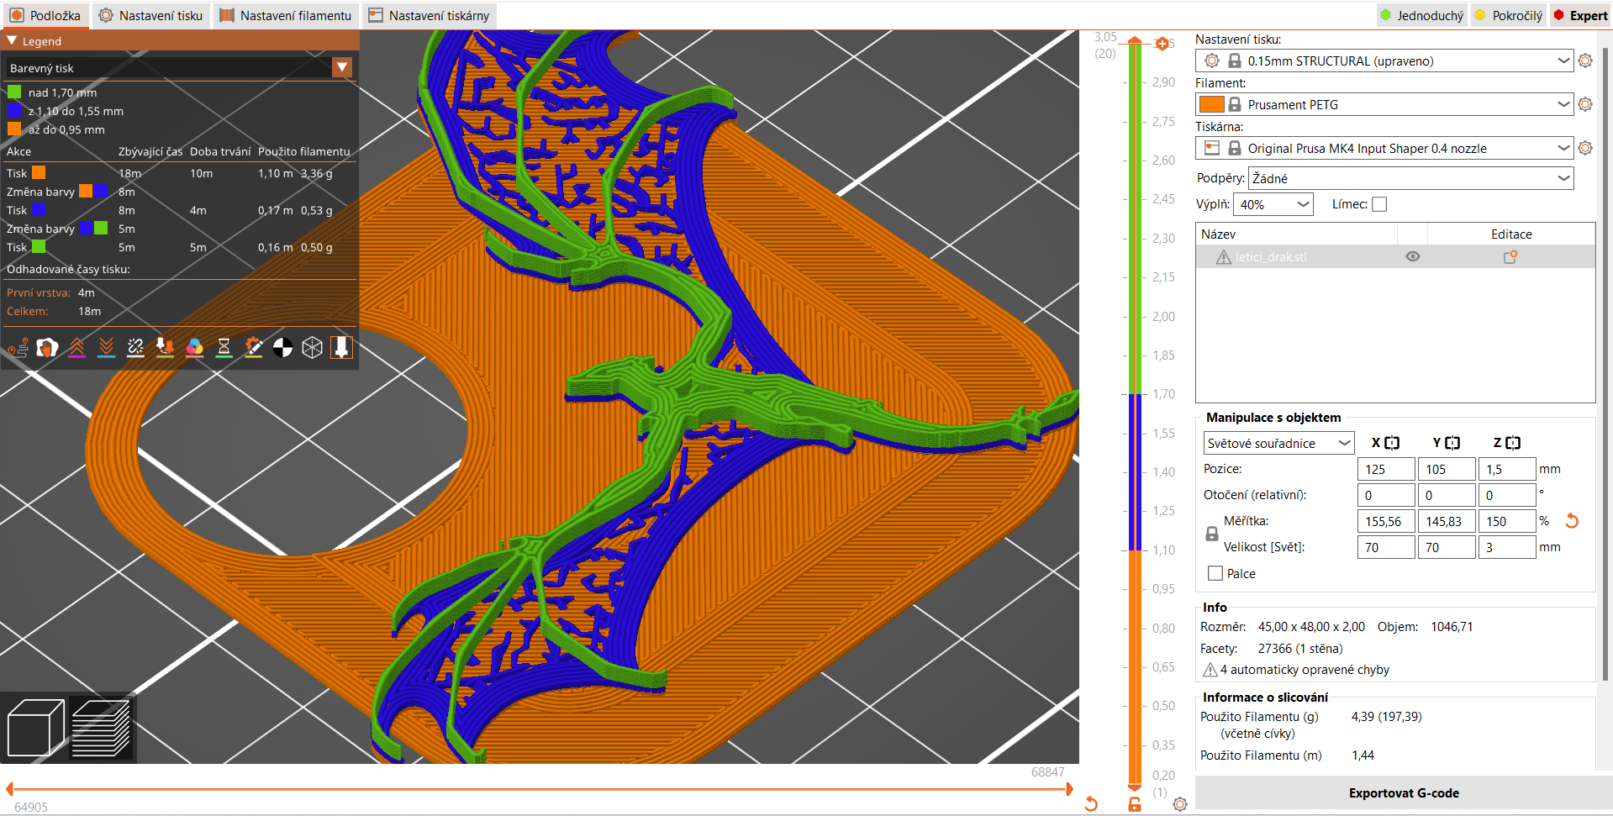Toggle Y axis mirror button

coord(1452,443)
